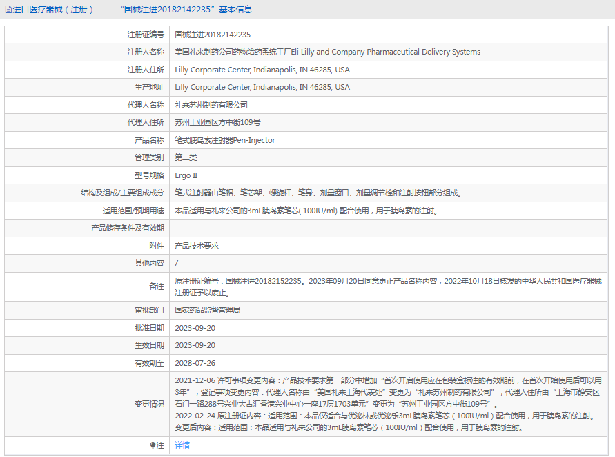Click the Lilly Corporate Center address in 注册人住所 row
Image resolution: width=615 pixels, height=457 pixels.
click(262, 70)
